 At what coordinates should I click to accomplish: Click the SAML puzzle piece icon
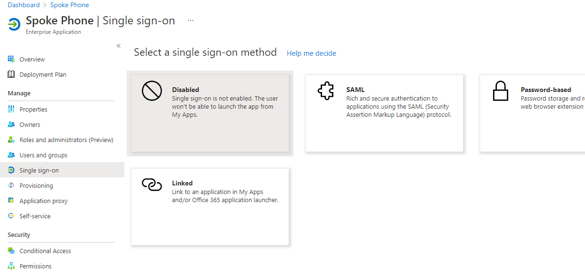[326, 91]
